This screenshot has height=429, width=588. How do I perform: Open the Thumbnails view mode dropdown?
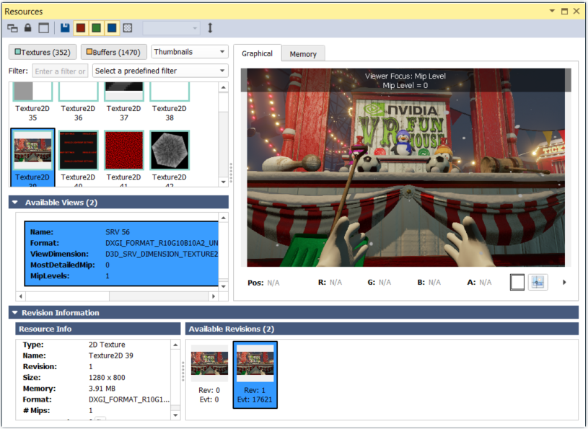(x=190, y=52)
